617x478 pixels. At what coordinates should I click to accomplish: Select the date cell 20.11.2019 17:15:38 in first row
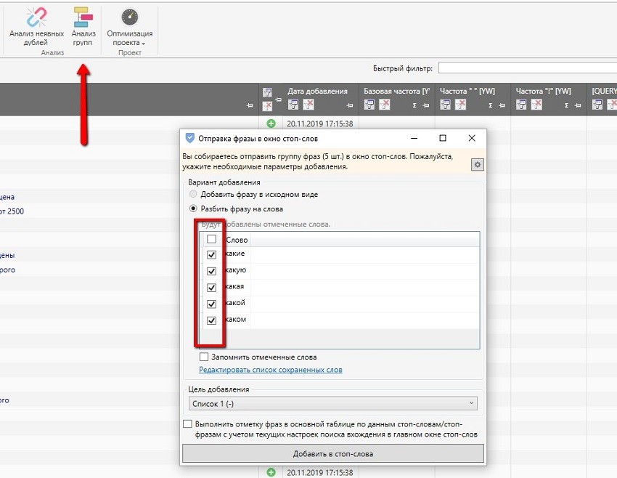320,123
